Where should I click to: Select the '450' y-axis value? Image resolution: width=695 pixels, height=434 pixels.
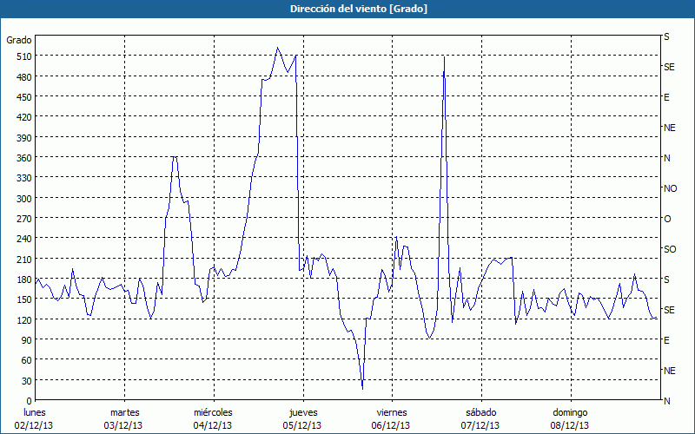pos(24,97)
